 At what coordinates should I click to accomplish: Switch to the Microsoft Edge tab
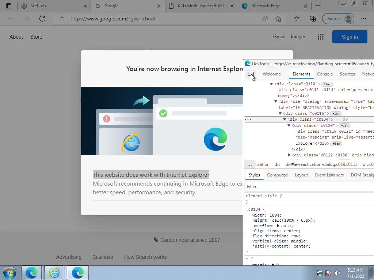pos(274,6)
